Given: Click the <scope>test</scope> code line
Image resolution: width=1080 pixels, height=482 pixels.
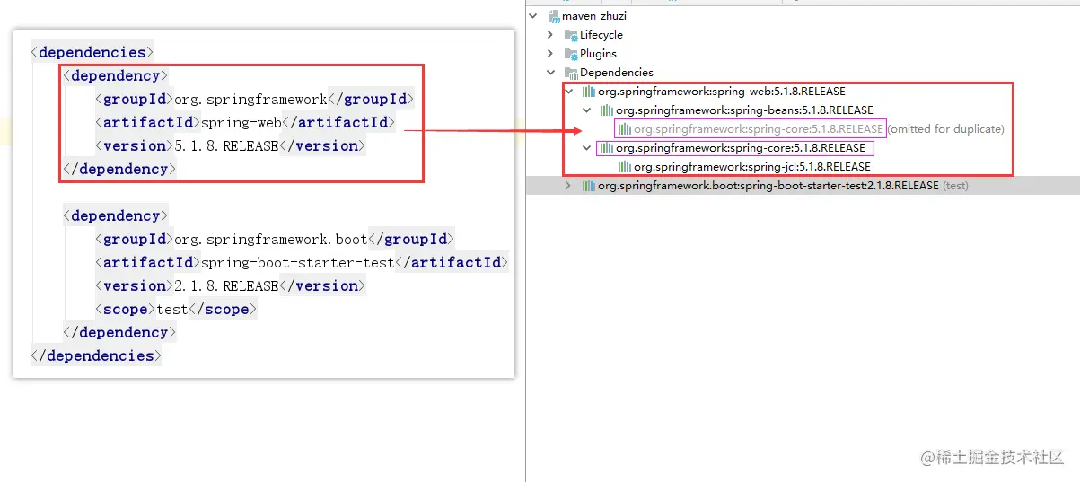Looking at the screenshot, I should (176, 309).
